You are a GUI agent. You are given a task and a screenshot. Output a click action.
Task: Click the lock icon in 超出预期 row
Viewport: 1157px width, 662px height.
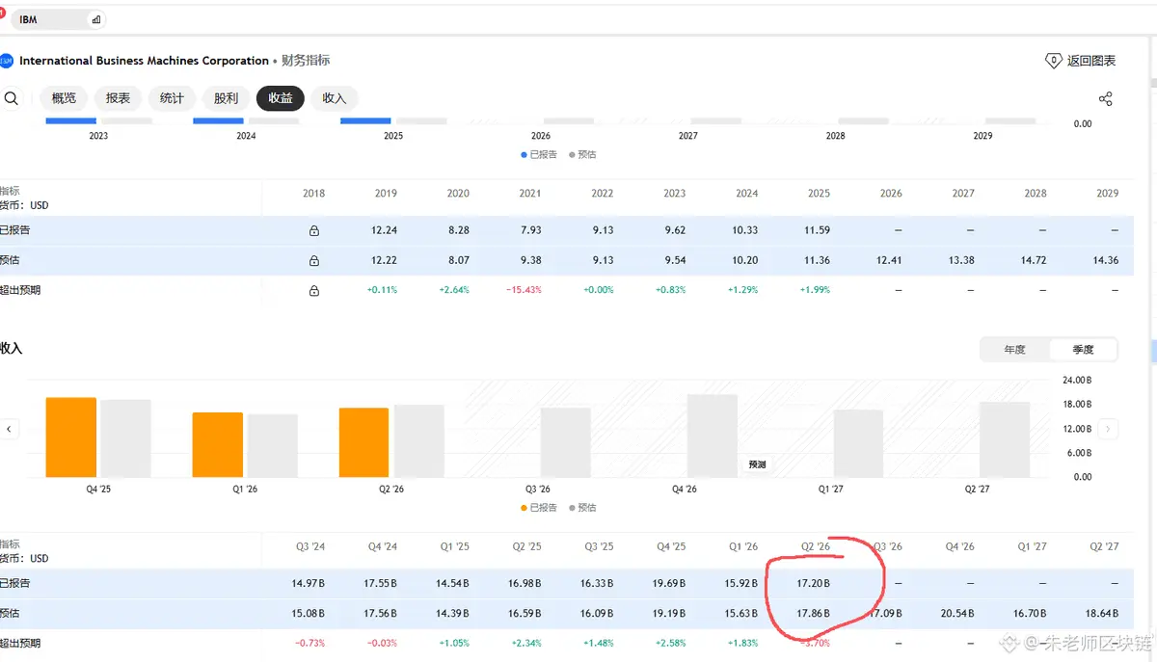click(x=313, y=290)
